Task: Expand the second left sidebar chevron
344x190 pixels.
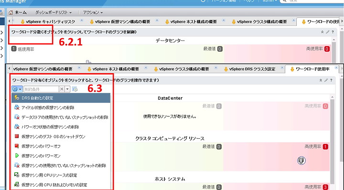Action: pos(2,40)
